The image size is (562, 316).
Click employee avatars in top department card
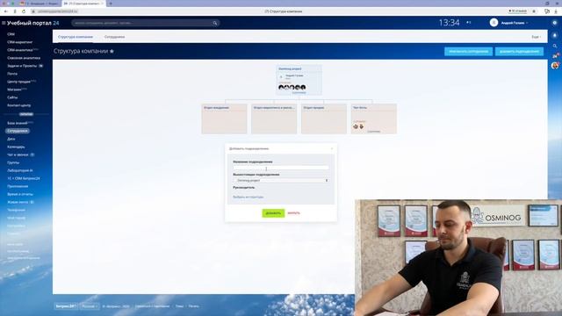point(292,87)
